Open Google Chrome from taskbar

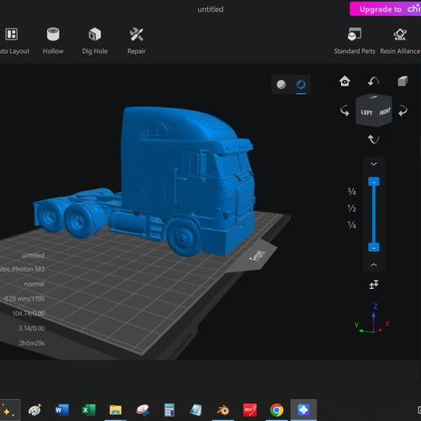pyautogui.click(x=277, y=410)
